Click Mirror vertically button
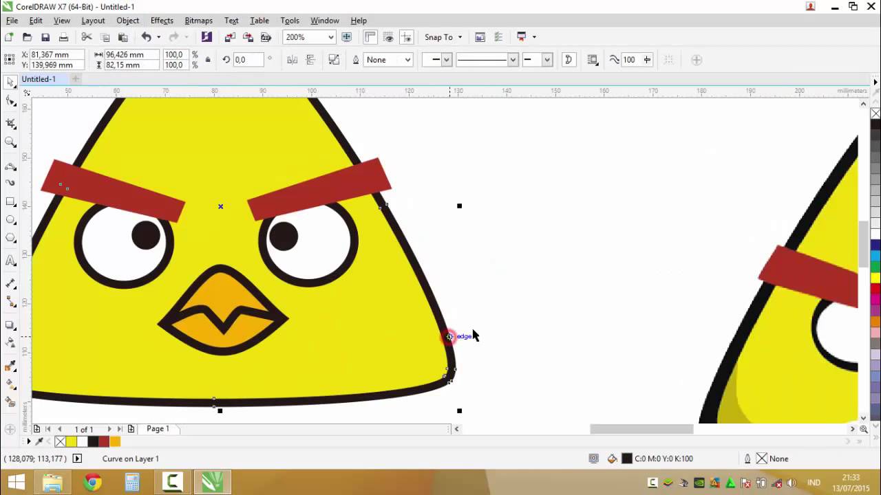 (310, 60)
